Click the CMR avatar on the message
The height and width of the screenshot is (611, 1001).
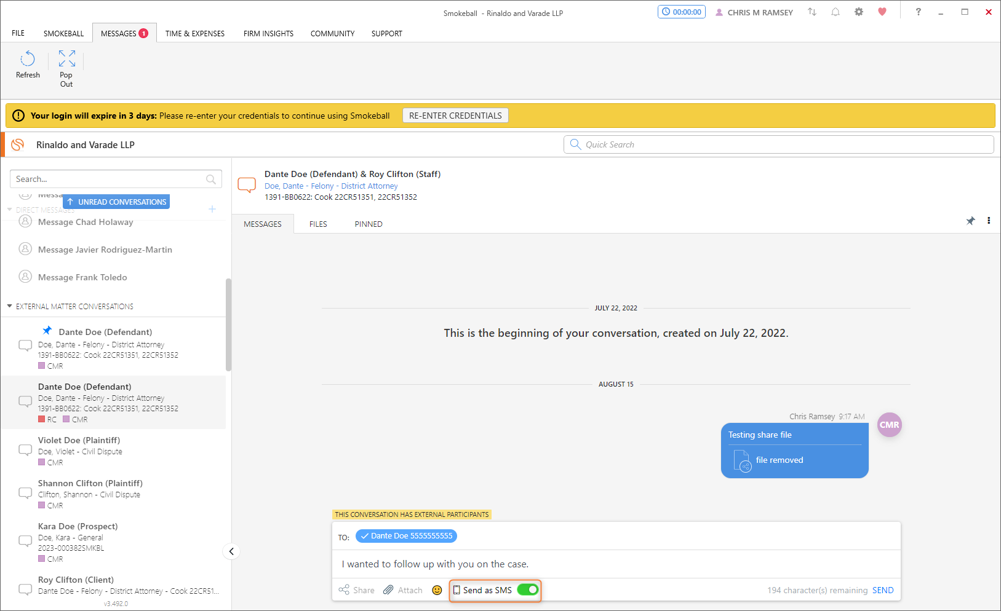coord(889,425)
